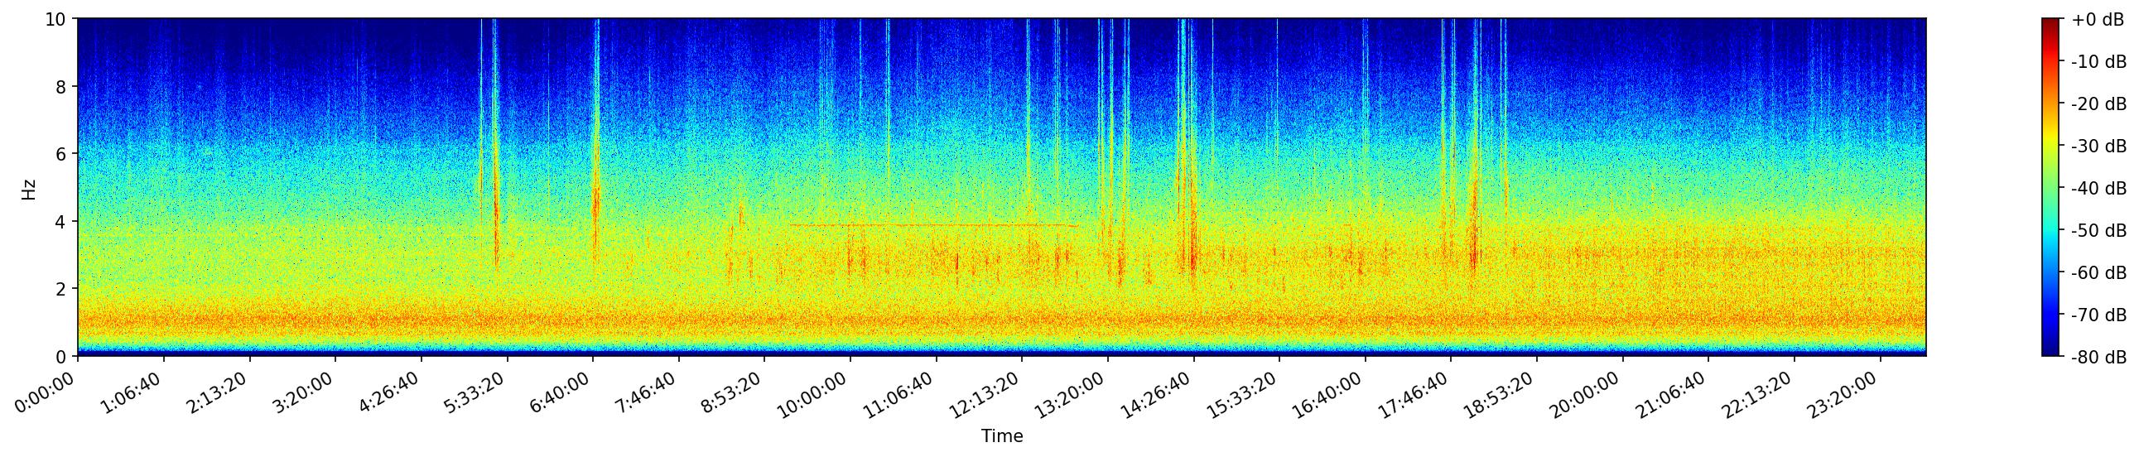Click the +0 dB colorbar label
The width and height of the screenshot is (2139, 457).
[x=2097, y=20]
